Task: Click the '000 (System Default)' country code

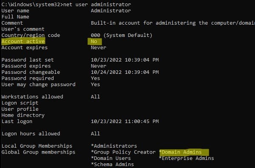Action: tap(122, 35)
